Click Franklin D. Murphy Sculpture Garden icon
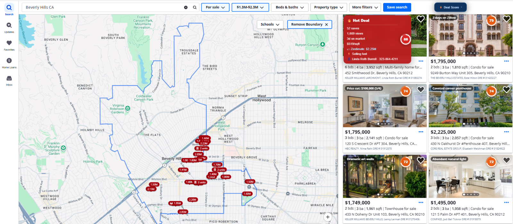The height and width of the screenshot is (224, 513). click(x=63, y=148)
